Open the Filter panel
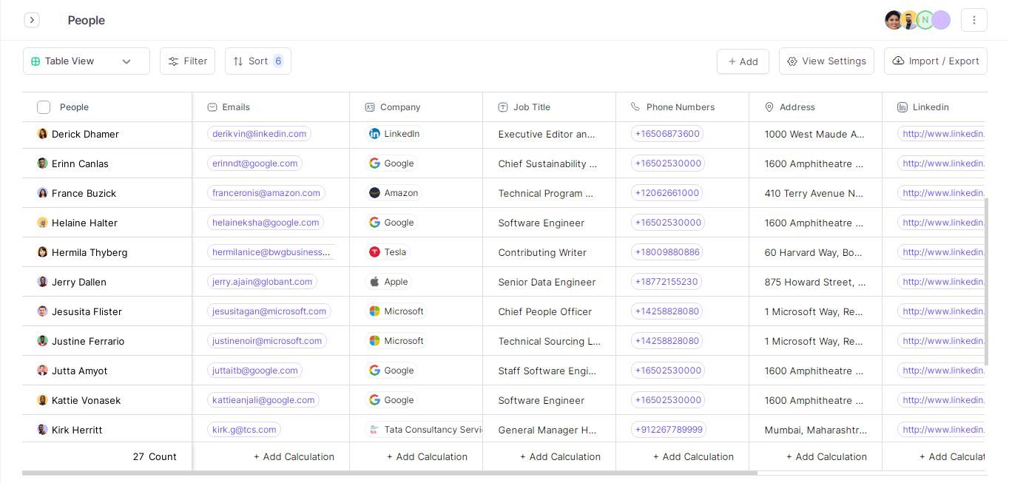Screen dimensions: 1009x483 click(x=187, y=61)
